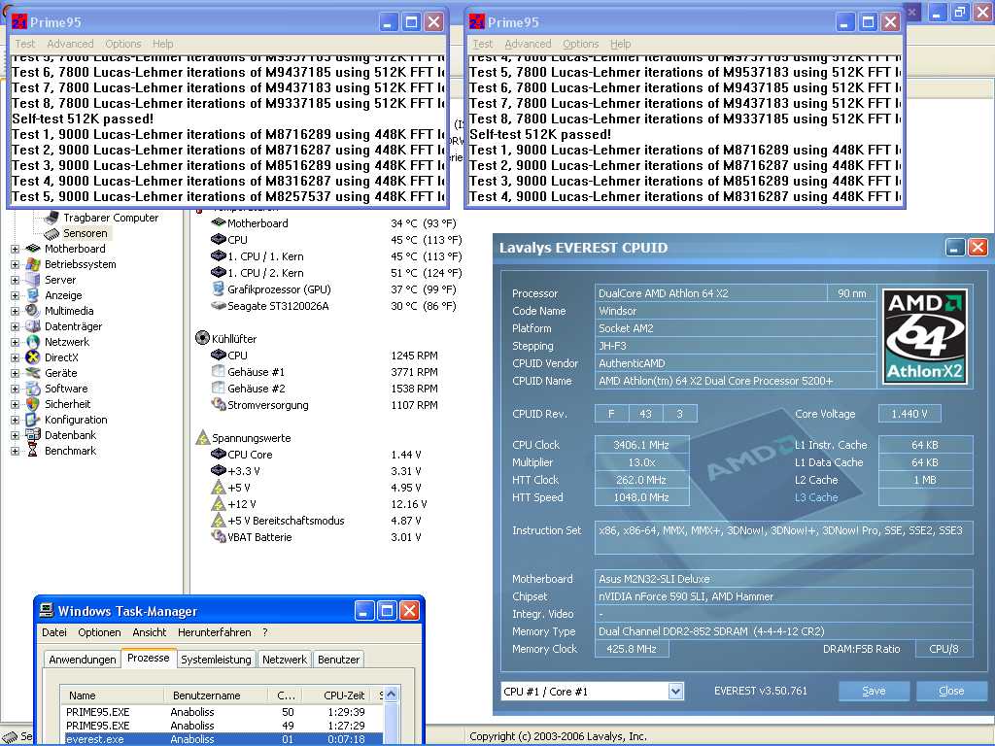
Task: Expand the Server tree node
Action: click(16, 281)
